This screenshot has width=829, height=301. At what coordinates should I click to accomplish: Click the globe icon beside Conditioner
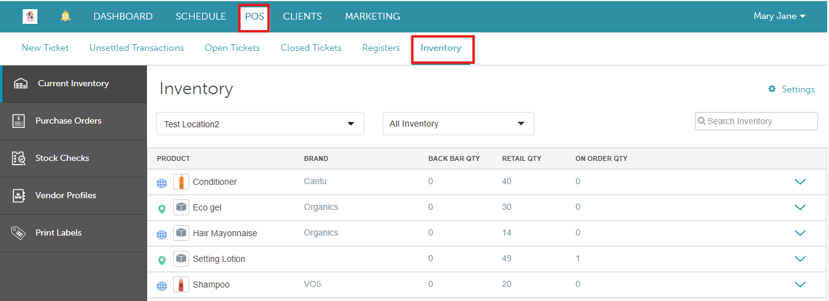click(x=162, y=182)
